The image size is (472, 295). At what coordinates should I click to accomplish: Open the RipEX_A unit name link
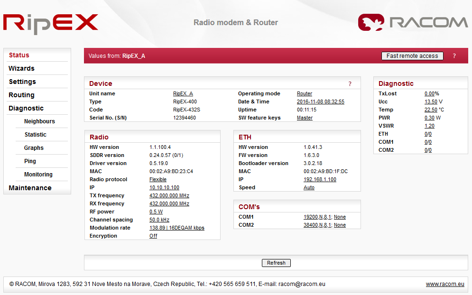[183, 93]
